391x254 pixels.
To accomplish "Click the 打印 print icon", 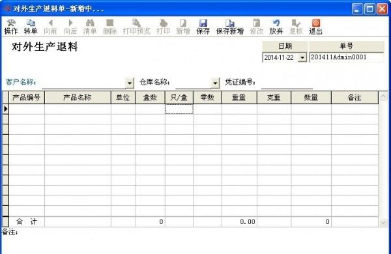I will click(x=163, y=27).
